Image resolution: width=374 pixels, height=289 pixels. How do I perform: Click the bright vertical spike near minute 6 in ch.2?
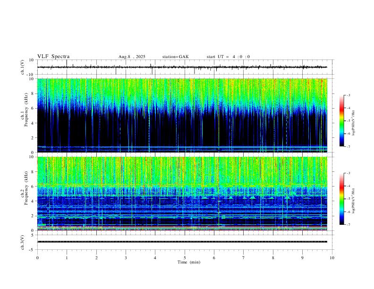tap(219, 194)
